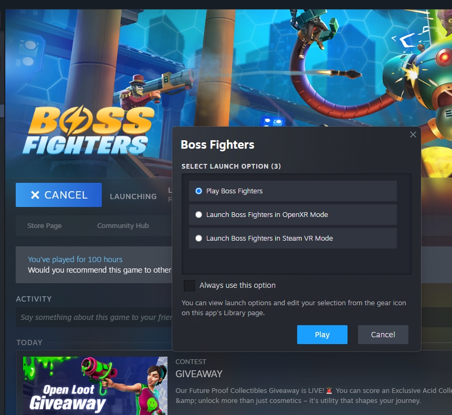Click the Steam VR Mode option label

[x=269, y=238]
